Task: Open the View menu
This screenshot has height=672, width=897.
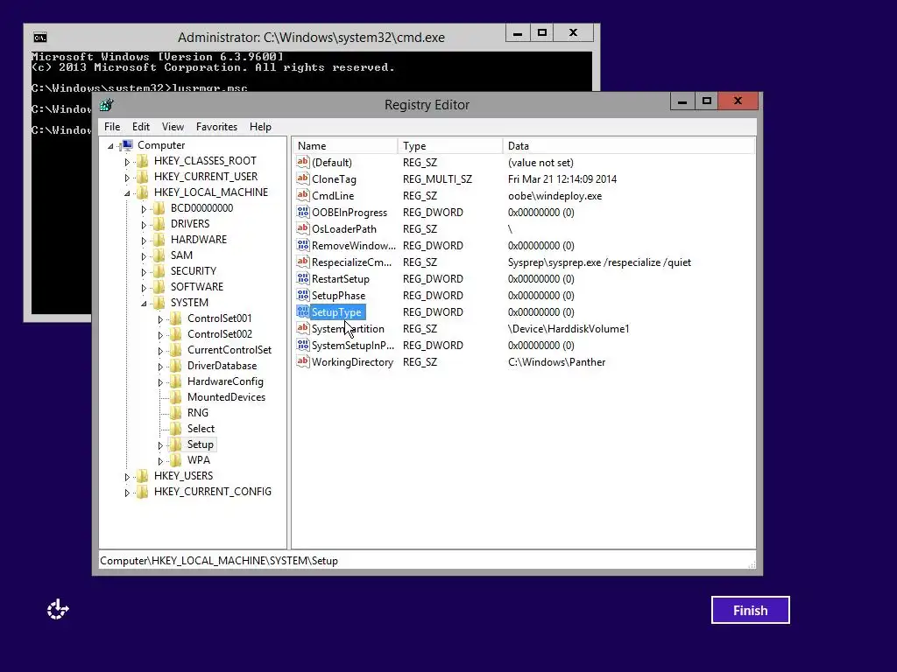Action: coord(173,127)
